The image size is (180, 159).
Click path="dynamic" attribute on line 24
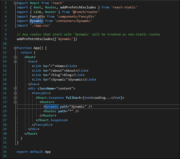pyautogui.click(x=73, y=107)
